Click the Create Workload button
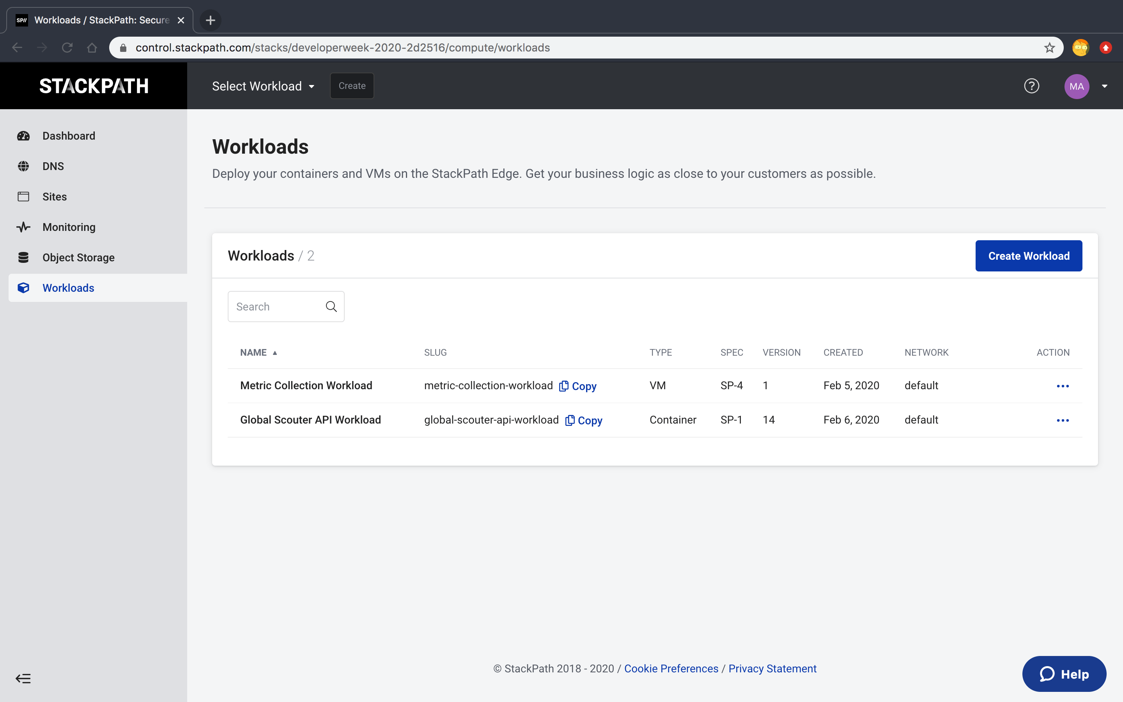 point(1029,256)
